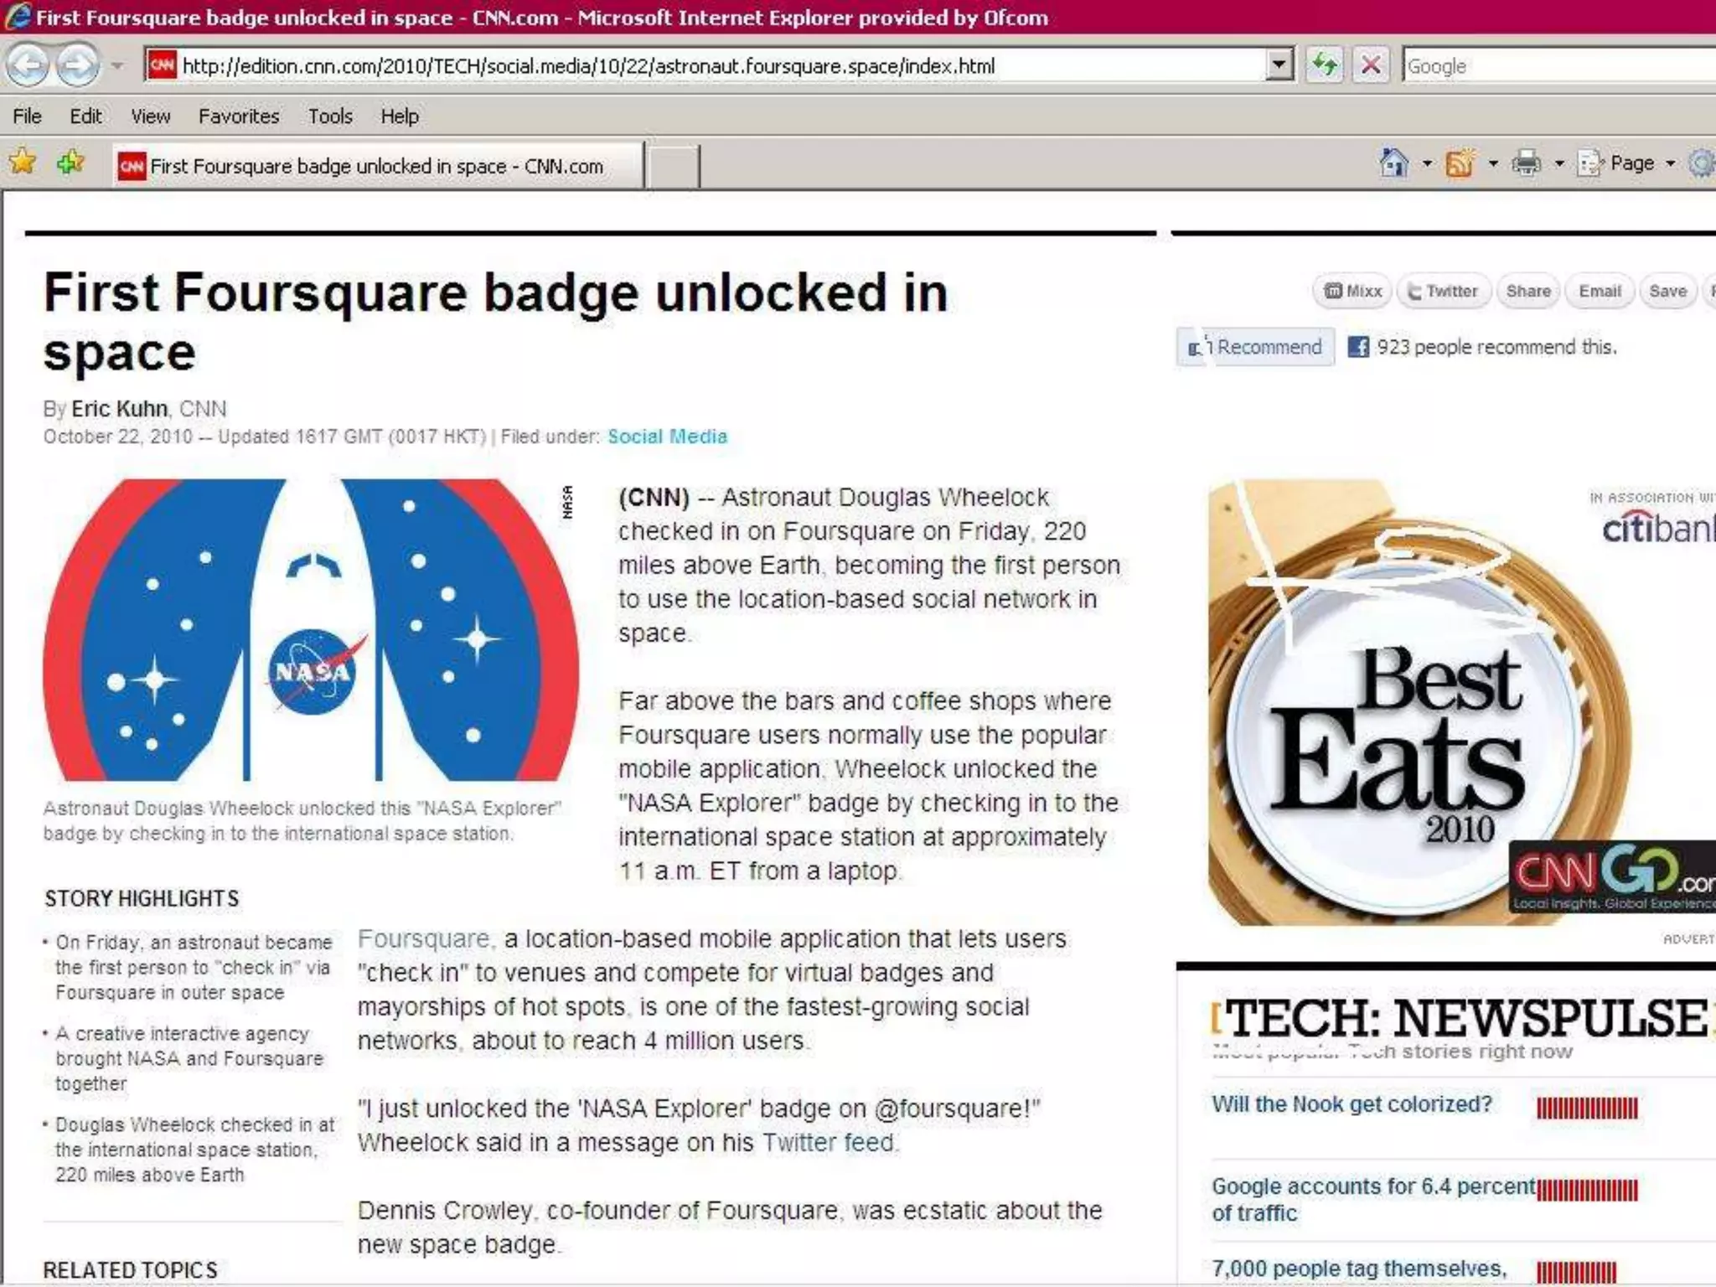Follow the Social Media category link
Image resolution: width=1716 pixels, height=1287 pixels.
(667, 437)
